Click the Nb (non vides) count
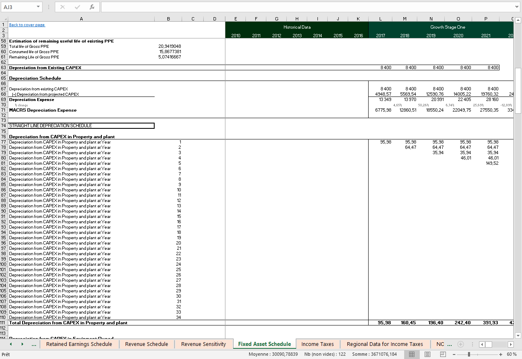This screenshot has width=522, height=359. pos(325,354)
